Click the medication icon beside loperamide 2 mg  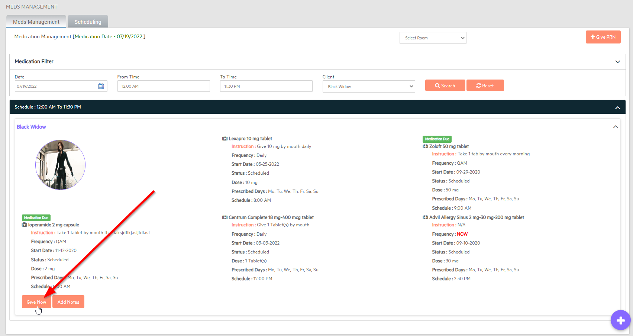point(25,225)
